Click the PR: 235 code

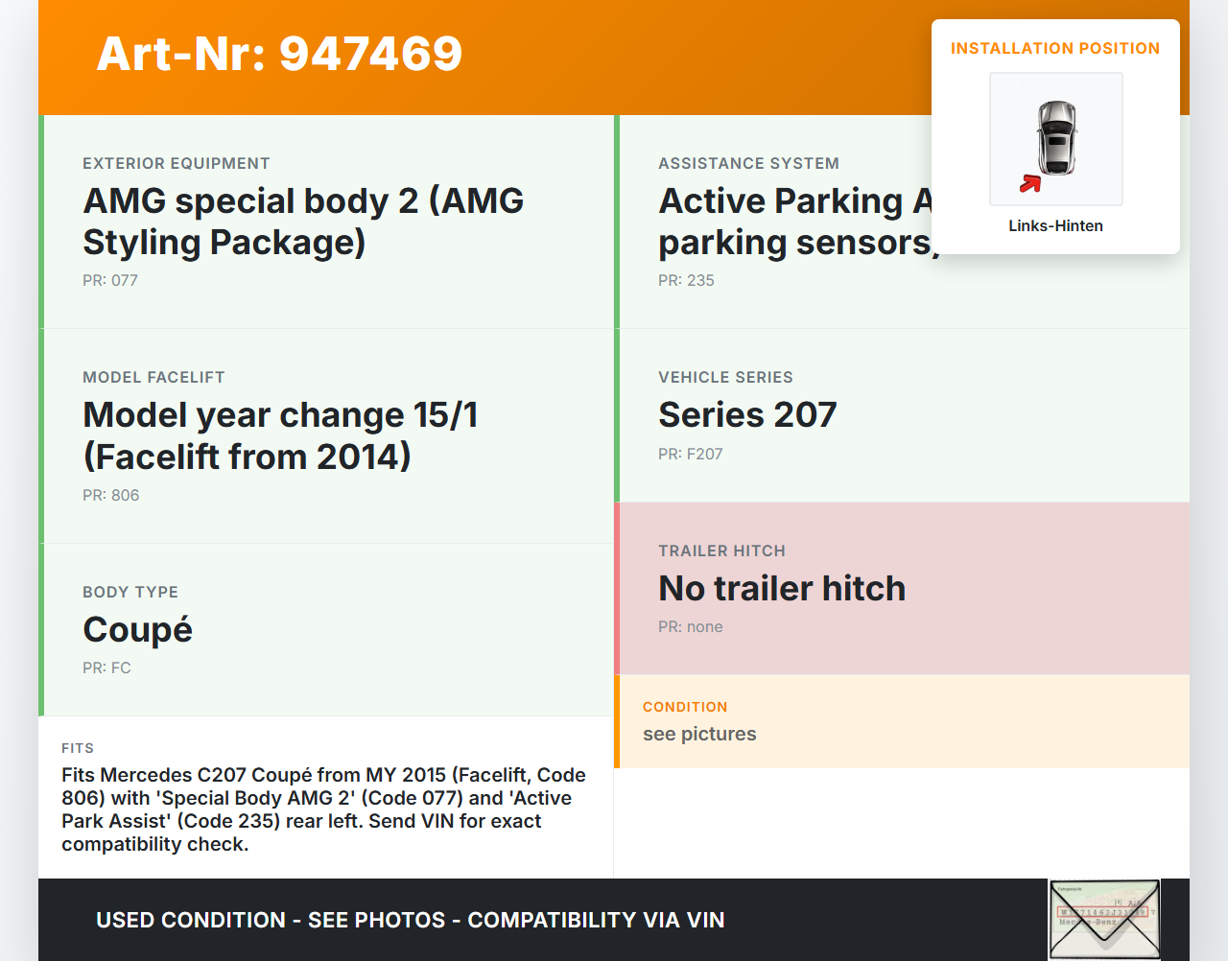(x=686, y=281)
